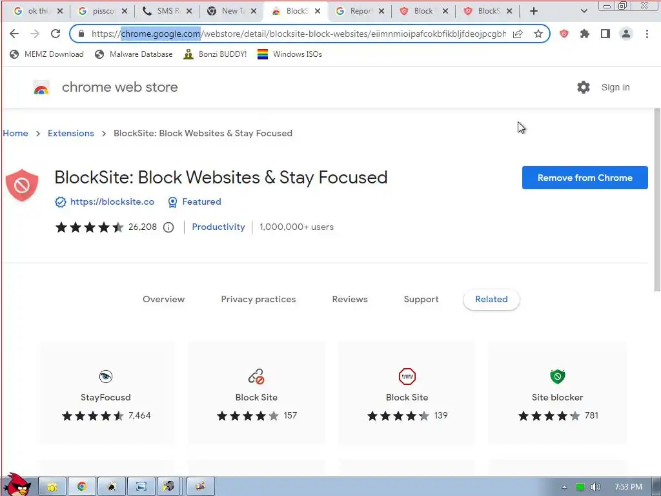Click Remove from Chrome button
Image resolution: width=661 pixels, height=496 pixels.
[585, 178]
